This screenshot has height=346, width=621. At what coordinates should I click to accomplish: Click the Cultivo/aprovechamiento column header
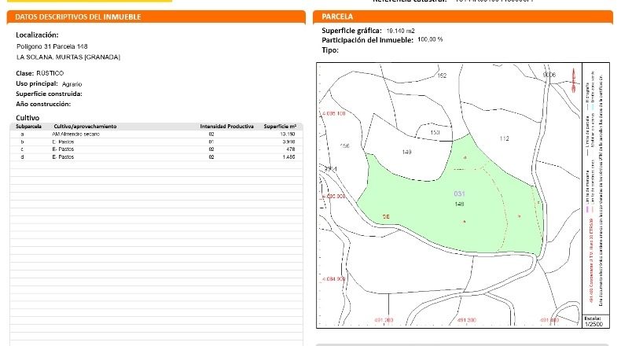click(x=85, y=127)
